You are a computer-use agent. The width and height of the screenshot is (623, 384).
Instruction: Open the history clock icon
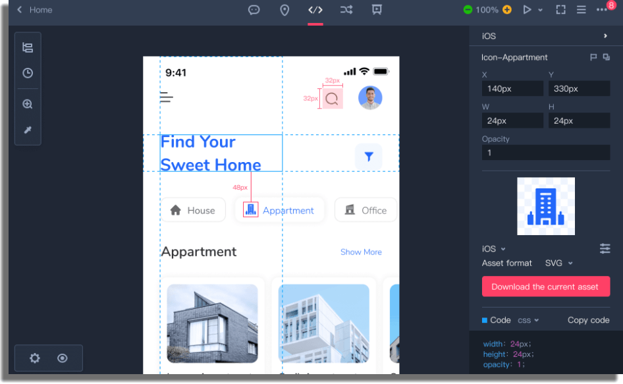pos(28,72)
